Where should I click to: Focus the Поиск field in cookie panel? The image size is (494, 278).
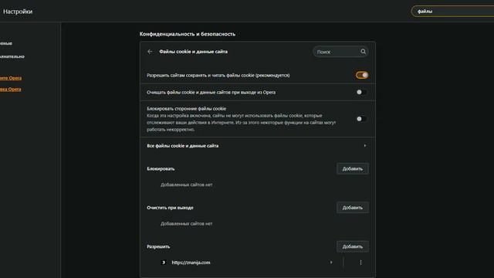[340, 52]
